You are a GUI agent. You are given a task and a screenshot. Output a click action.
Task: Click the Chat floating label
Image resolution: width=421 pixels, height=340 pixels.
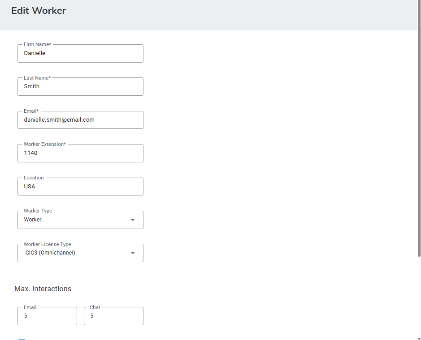coord(95,307)
